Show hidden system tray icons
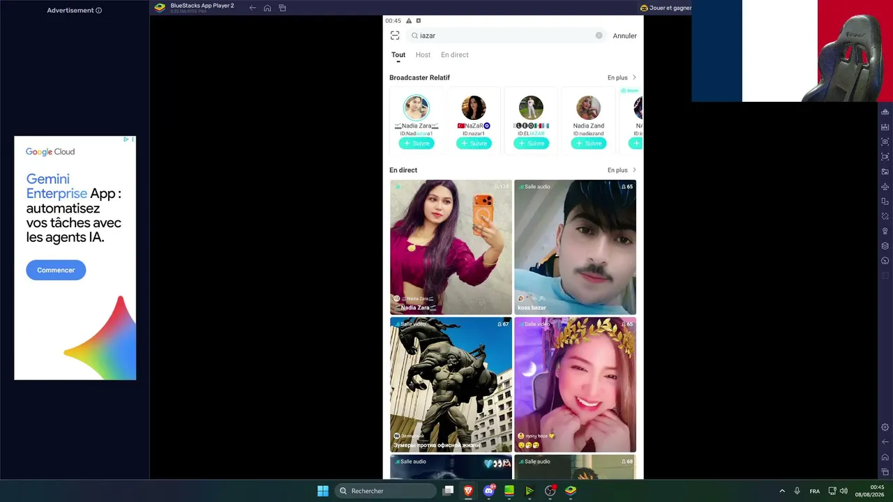The width and height of the screenshot is (893, 502). [782, 491]
